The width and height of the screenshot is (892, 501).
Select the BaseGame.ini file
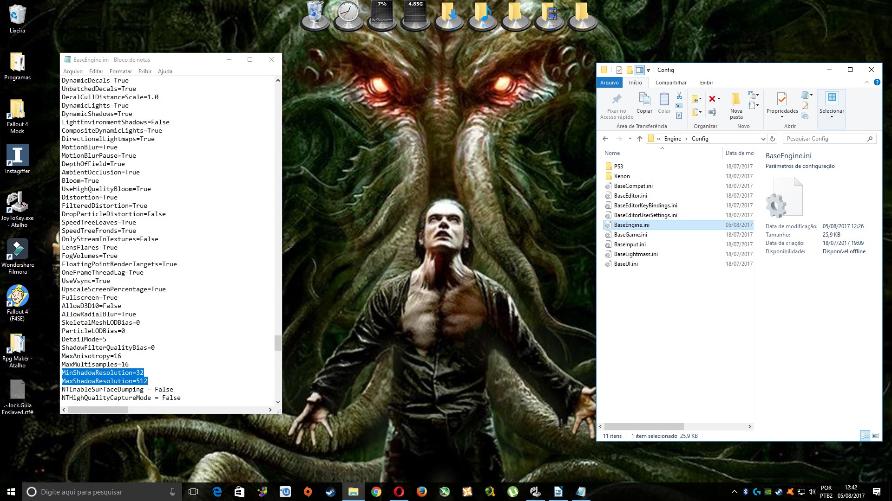pos(630,235)
